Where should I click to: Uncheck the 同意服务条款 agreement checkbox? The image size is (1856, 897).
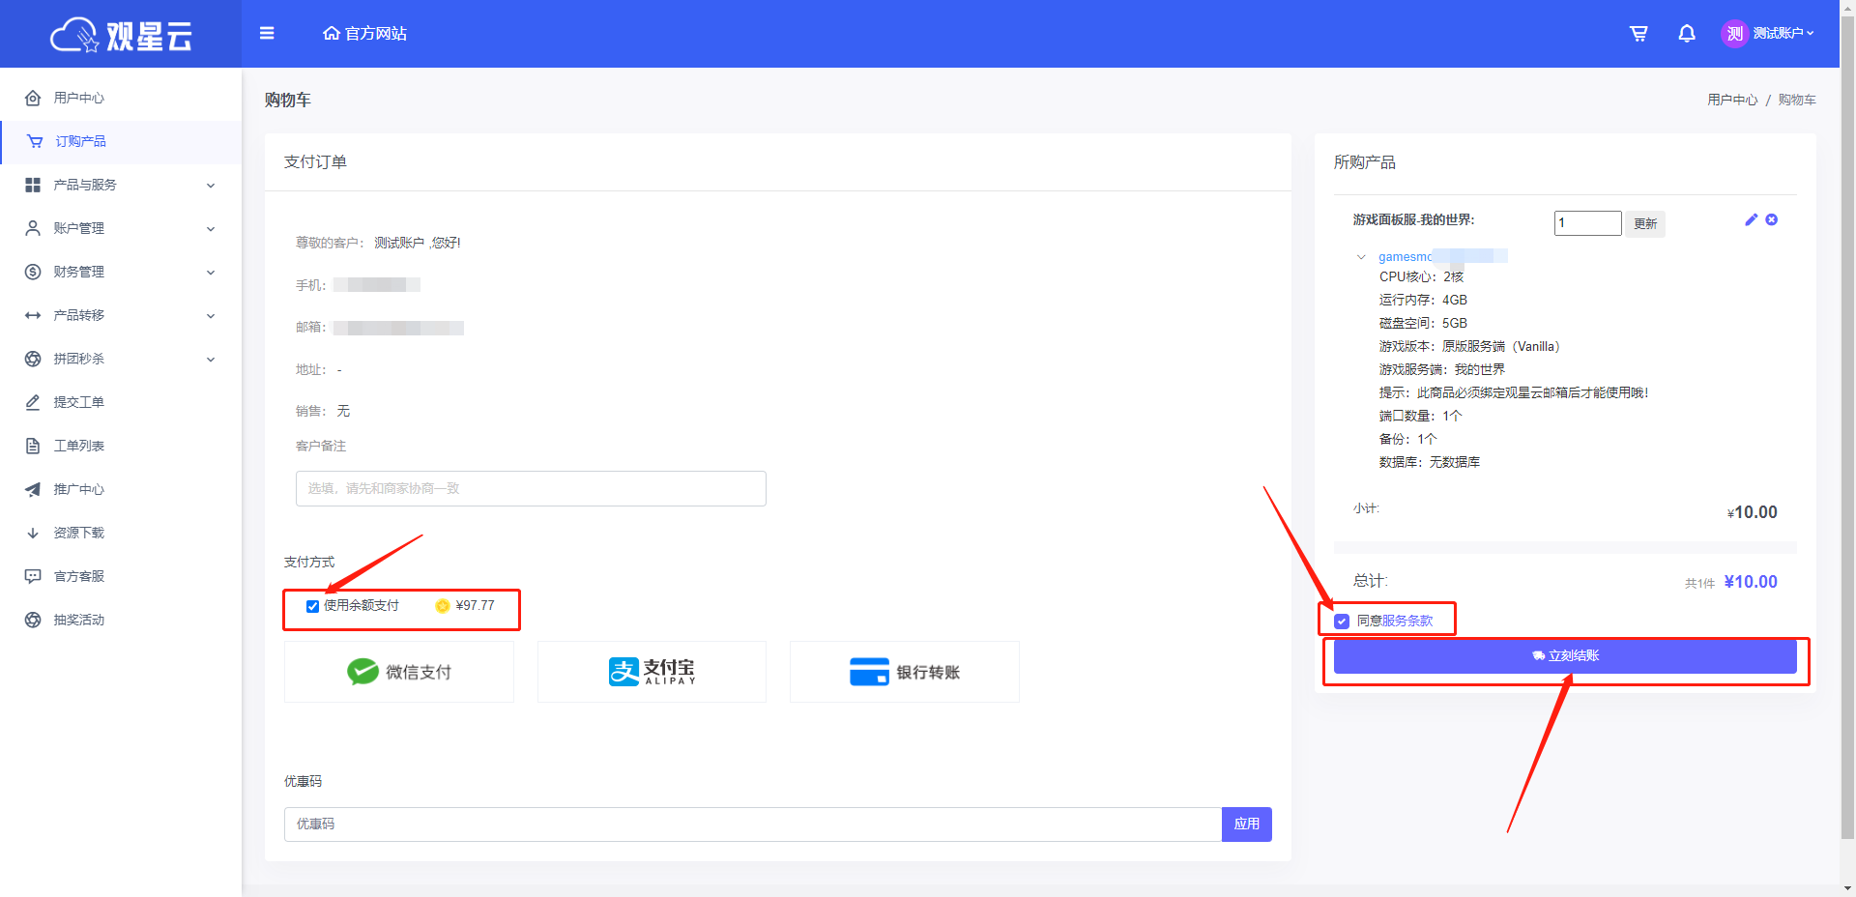[x=1342, y=622]
